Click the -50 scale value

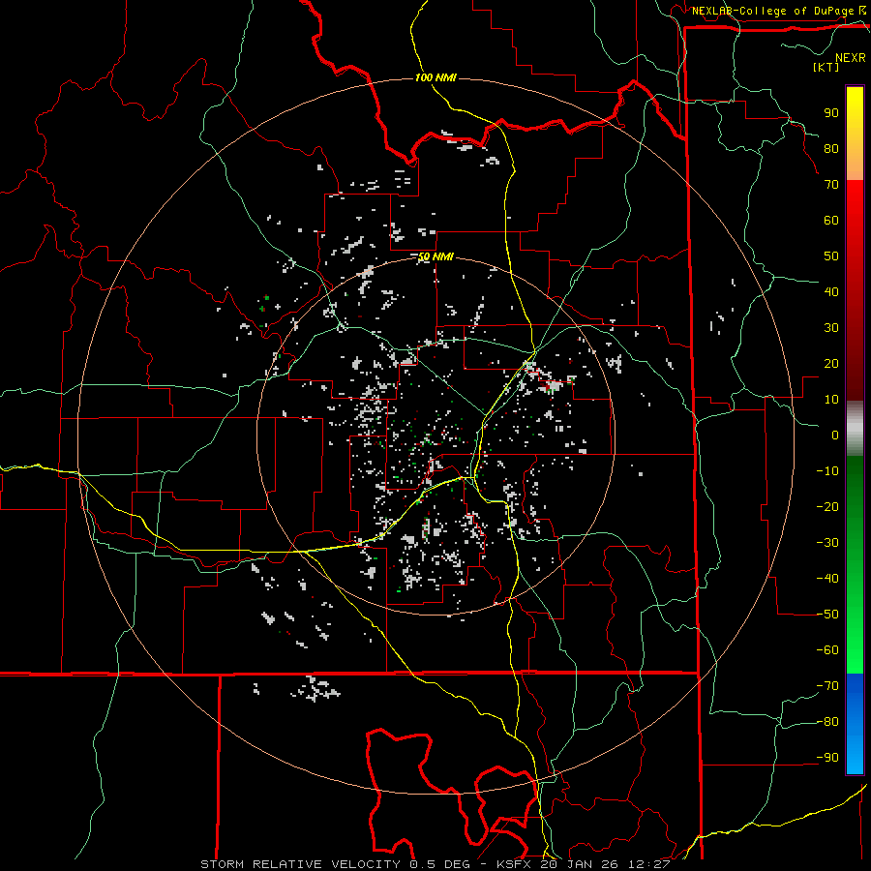(x=827, y=615)
